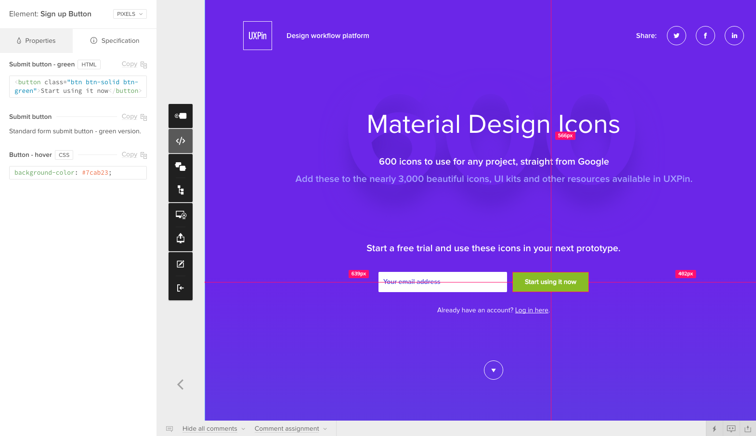Open the sitemap tree icon in toolbar

pos(181,190)
